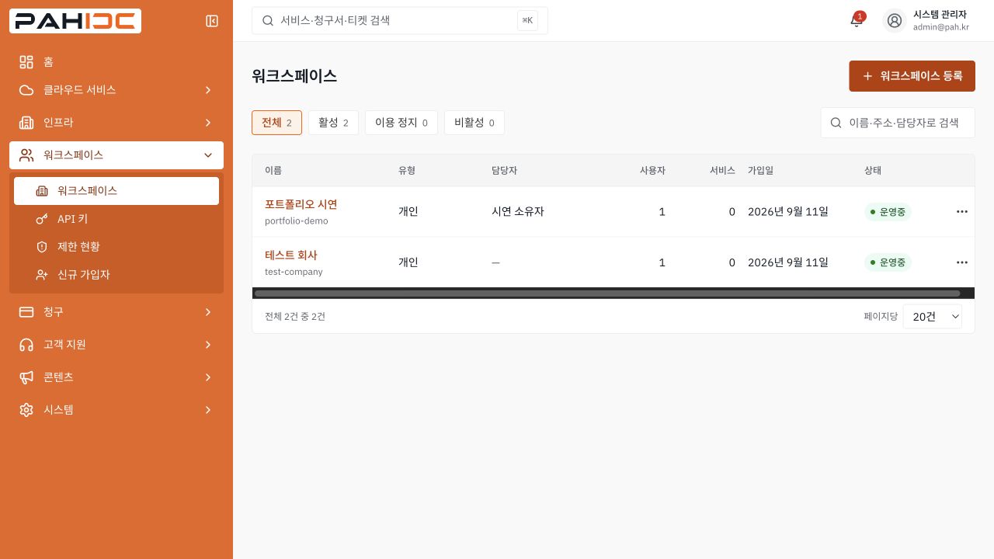Image resolution: width=994 pixels, height=559 pixels.
Task: Open the 포트폴리오 시연 workspace link
Action: coord(301,204)
